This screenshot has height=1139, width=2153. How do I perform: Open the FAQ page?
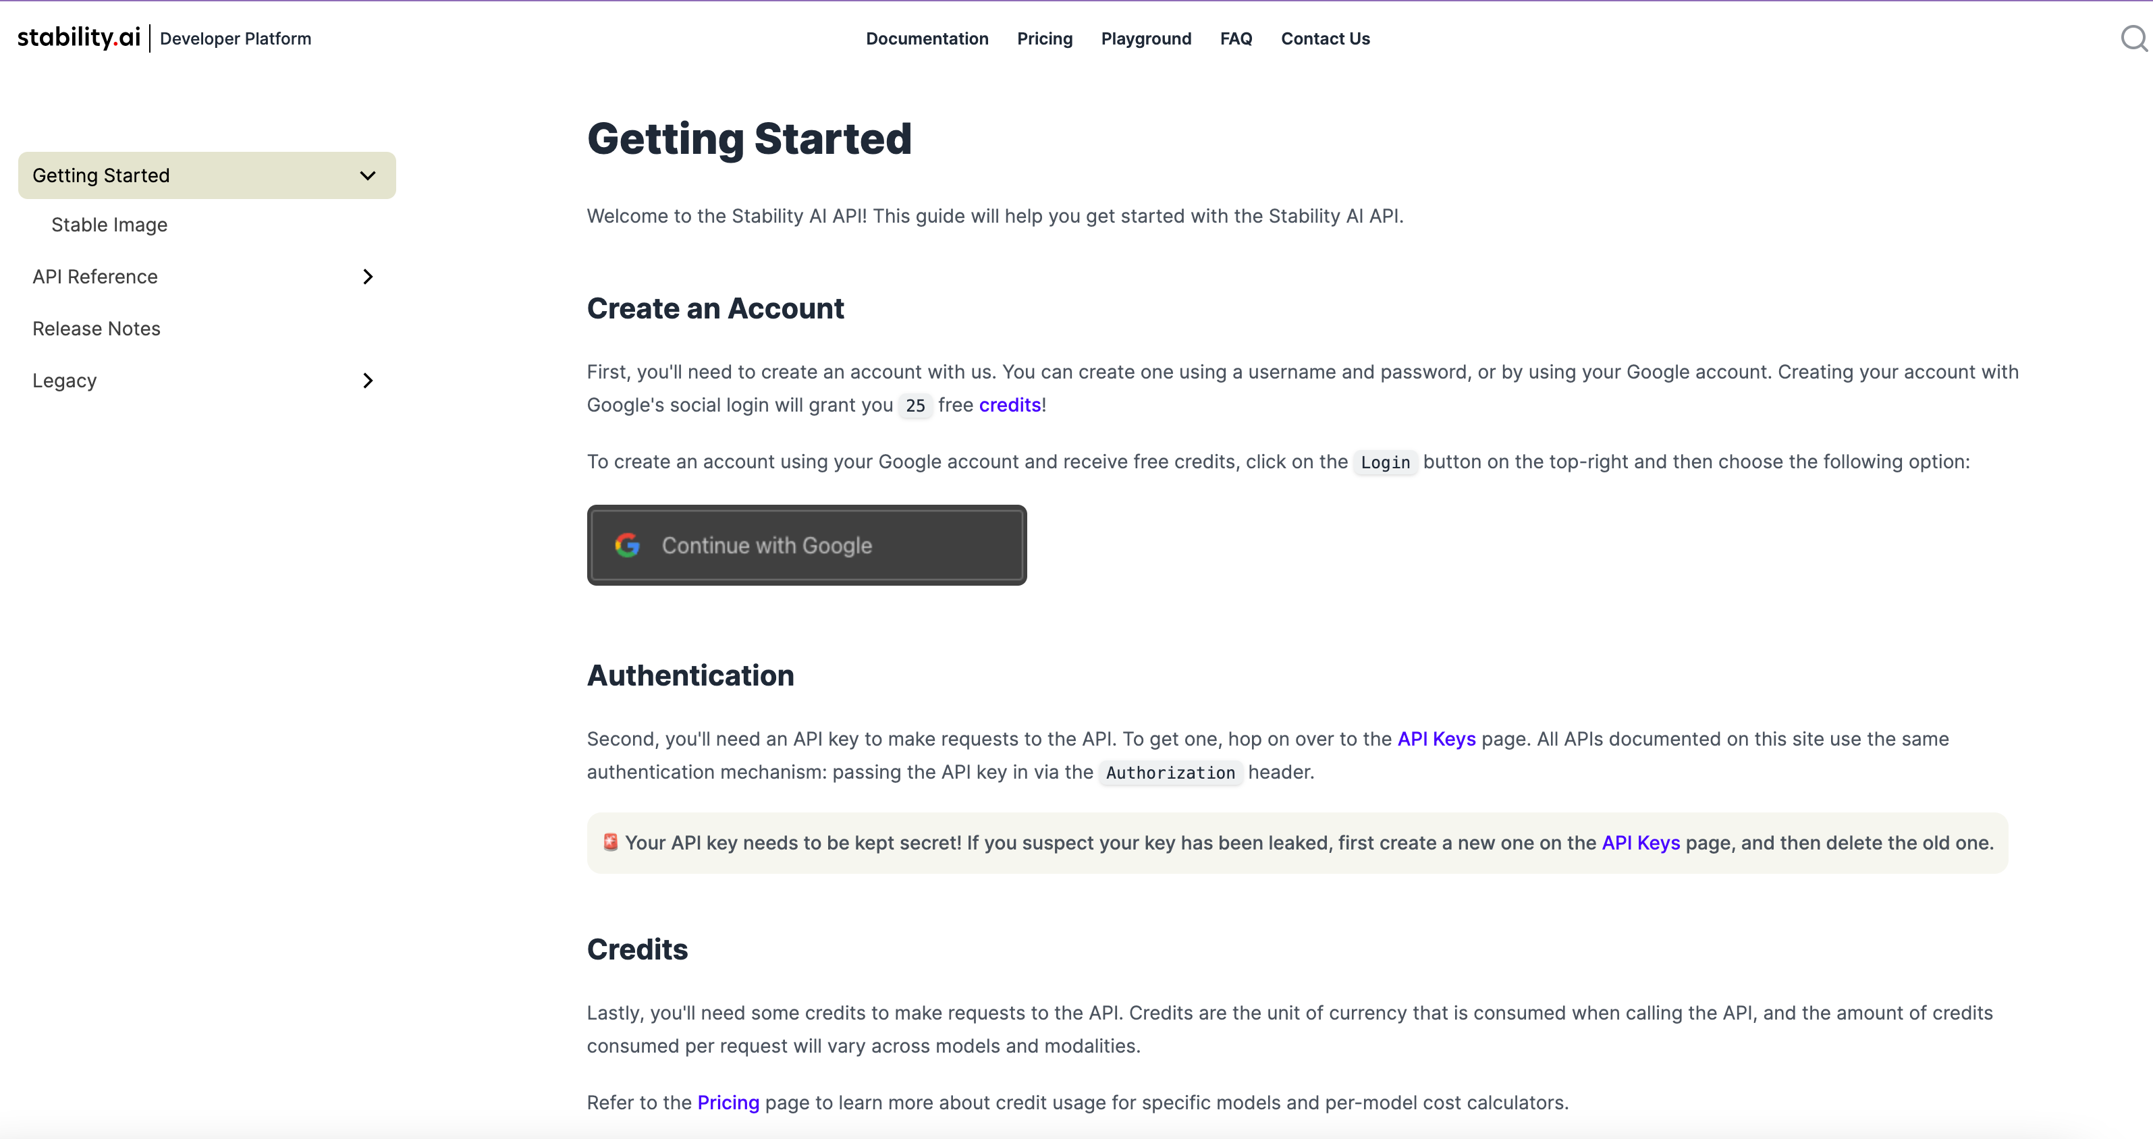(x=1236, y=38)
